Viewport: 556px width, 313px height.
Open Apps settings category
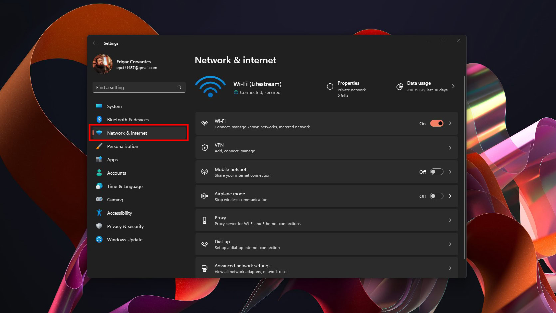pyautogui.click(x=139, y=160)
